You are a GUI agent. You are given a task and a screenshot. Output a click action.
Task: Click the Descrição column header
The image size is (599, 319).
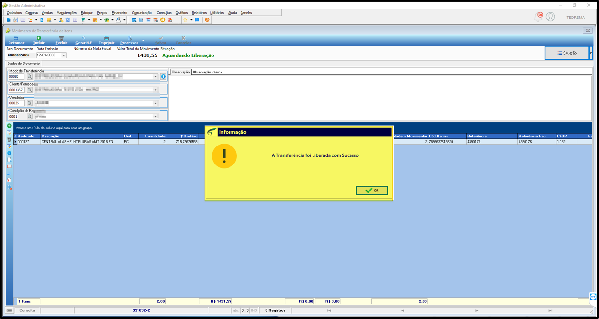(x=81, y=136)
